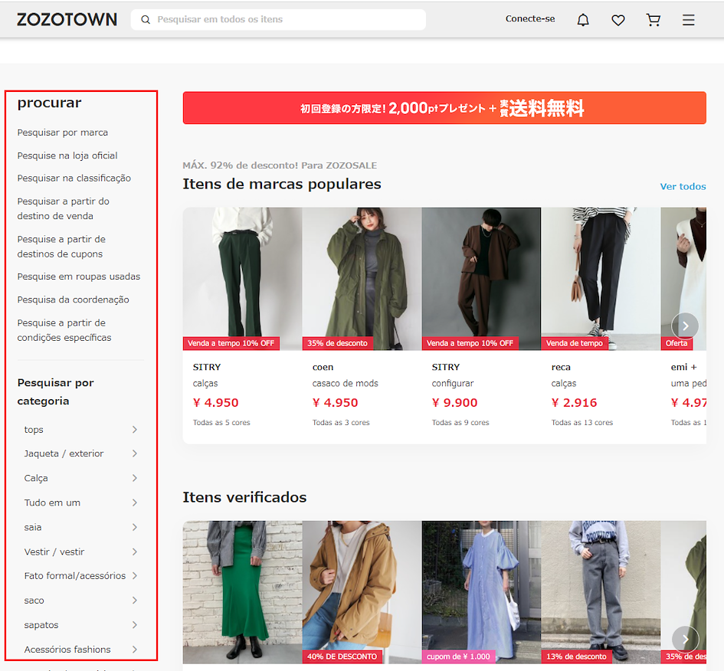Open Pesquise a partir de condições específicas
Viewport: 724px width, 671px height.
[64, 330]
